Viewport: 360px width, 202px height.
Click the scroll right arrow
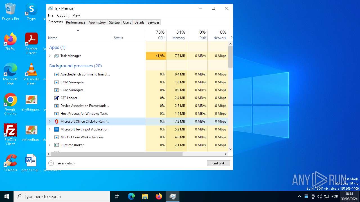pos(226,154)
